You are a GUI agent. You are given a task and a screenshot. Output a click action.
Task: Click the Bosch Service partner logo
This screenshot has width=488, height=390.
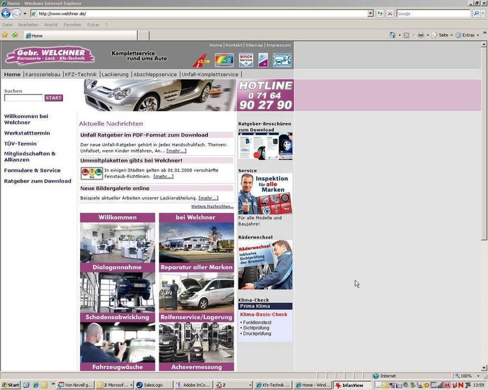pos(246,60)
